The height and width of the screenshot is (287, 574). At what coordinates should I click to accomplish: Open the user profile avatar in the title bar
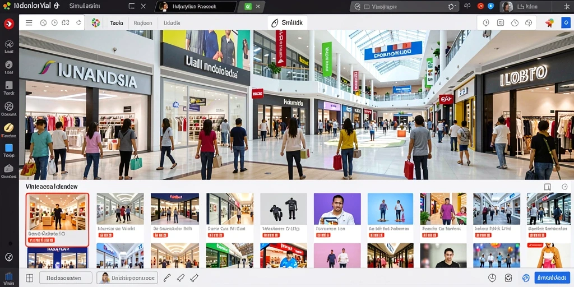click(507, 6)
